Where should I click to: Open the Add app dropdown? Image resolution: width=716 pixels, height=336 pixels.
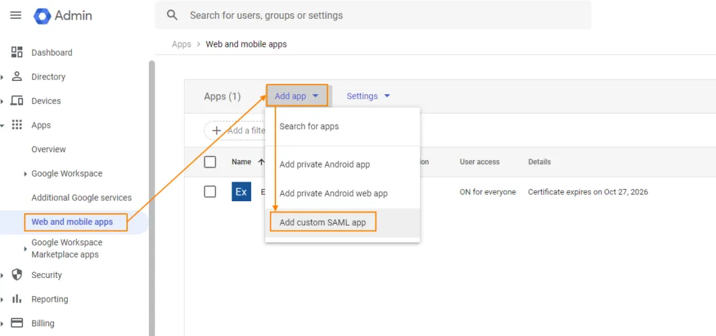(x=296, y=96)
